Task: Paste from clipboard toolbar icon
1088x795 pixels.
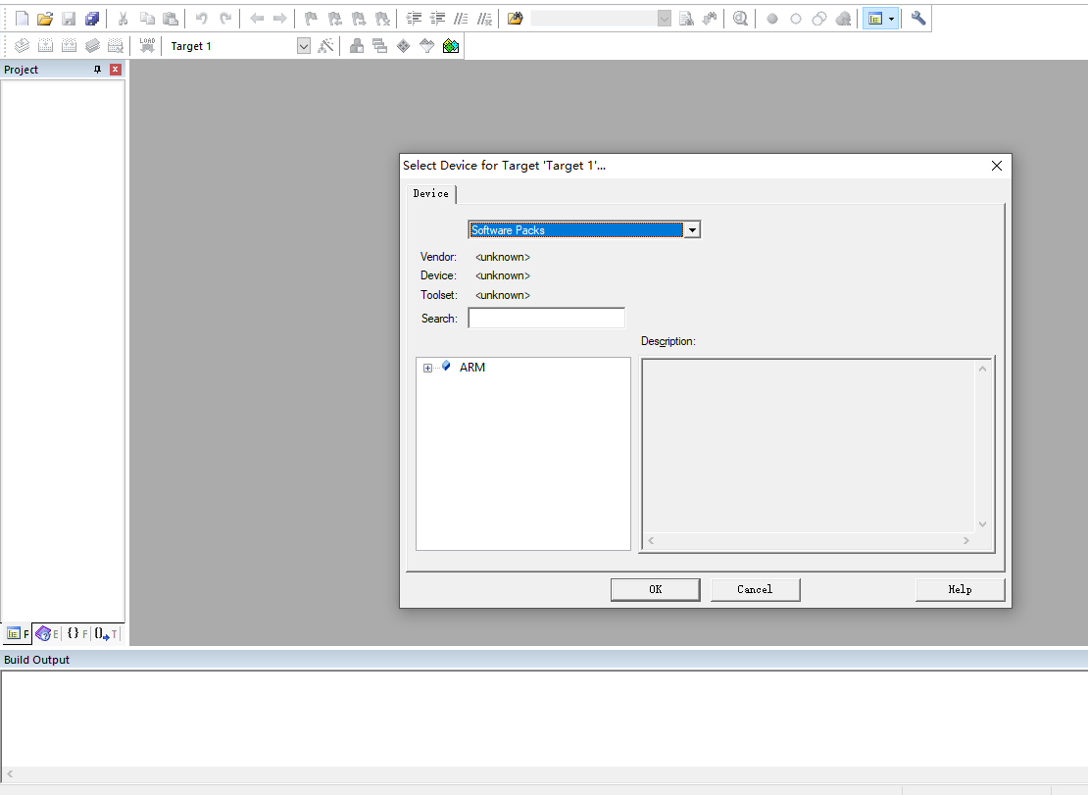Action: (x=171, y=19)
